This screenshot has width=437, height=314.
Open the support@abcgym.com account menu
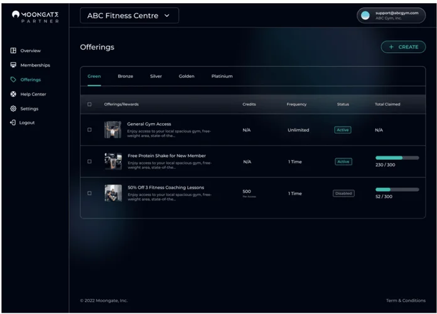396,16
